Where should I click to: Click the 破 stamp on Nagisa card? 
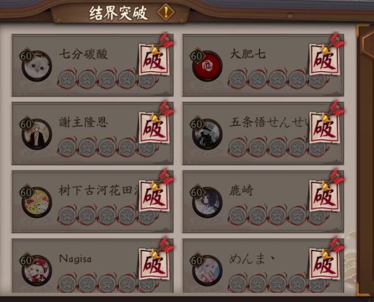tap(154, 264)
